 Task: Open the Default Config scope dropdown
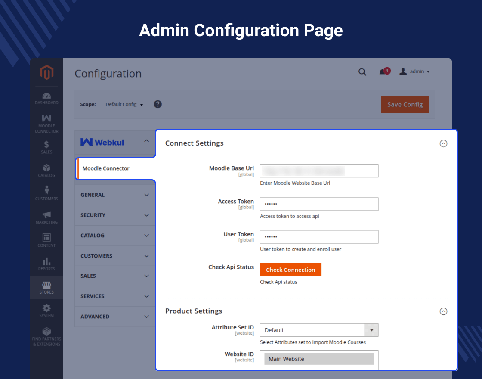coord(124,104)
